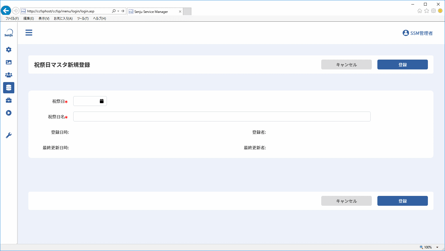Close the Senju Service Manager tab
445x251 pixels.
[180, 12]
